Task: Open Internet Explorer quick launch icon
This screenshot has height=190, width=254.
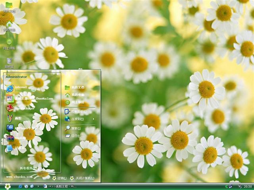Action: pyautogui.click(x=20, y=186)
